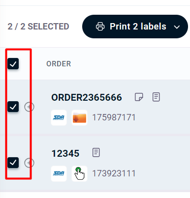Screen dimensions: 190x198
Task: Deselect the order 12345 row checkbox
Action: click(13, 163)
